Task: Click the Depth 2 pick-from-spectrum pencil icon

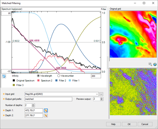Action: pyautogui.click(x=46, y=116)
